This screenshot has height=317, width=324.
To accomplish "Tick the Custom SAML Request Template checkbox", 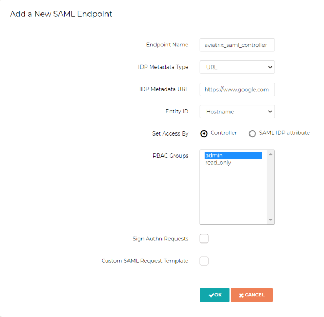I will coord(204,261).
